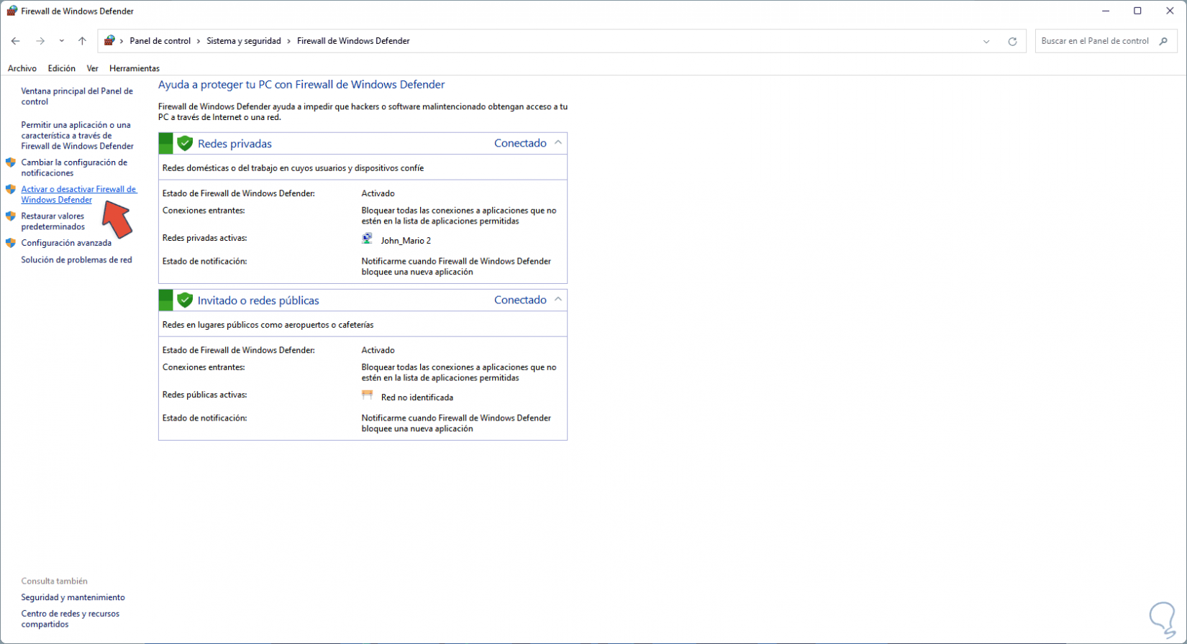Click the John_Mario 2 network icon
This screenshot has height=644, width=1187.
(367, 239)
